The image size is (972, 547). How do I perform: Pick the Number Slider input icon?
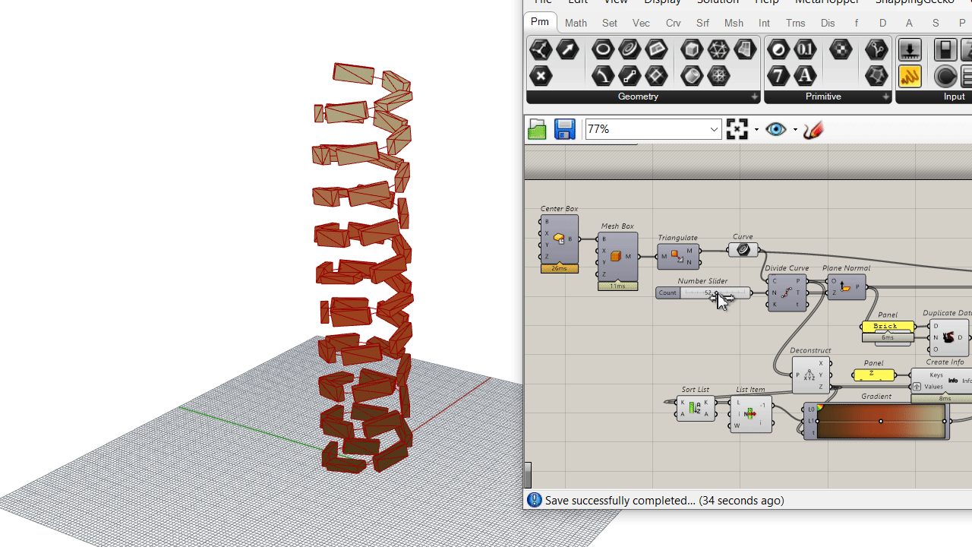910,49
